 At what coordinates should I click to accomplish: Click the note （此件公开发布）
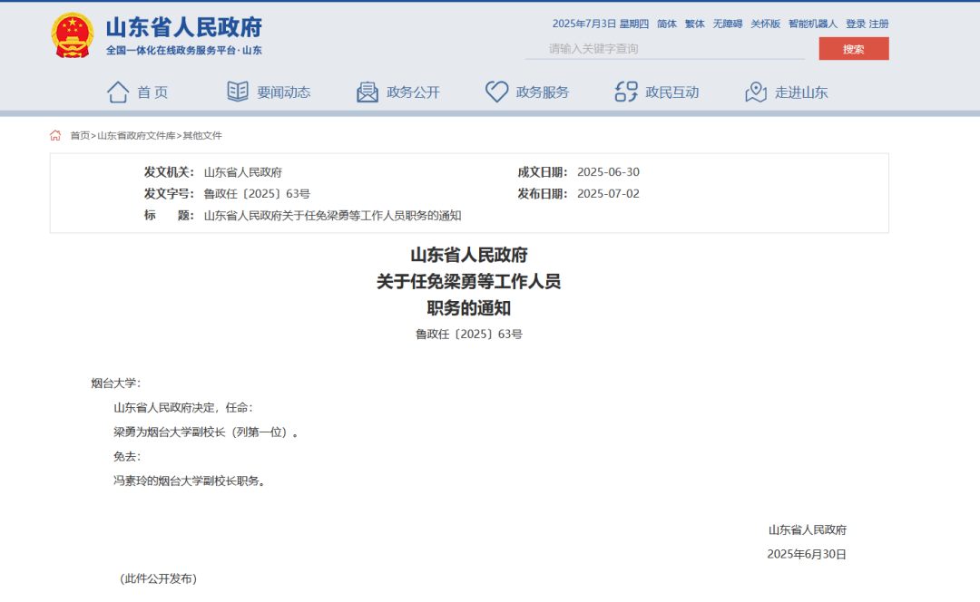click(158, 579)
